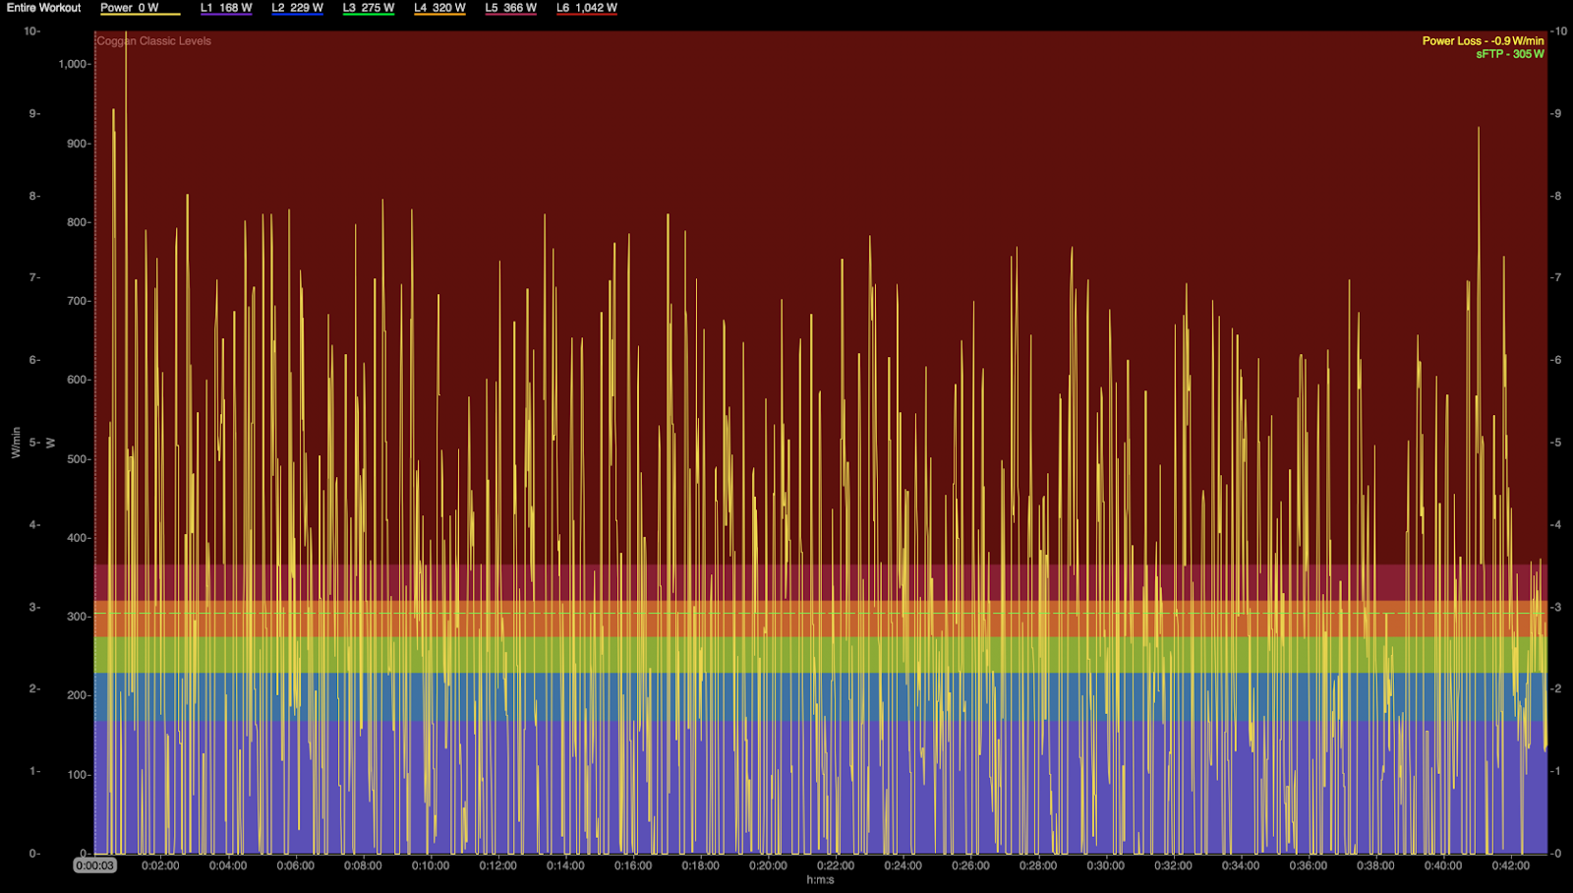Screen dimensions: 1573x893
Task: Click the 0:12:00 time axis label
Action: 497,865
